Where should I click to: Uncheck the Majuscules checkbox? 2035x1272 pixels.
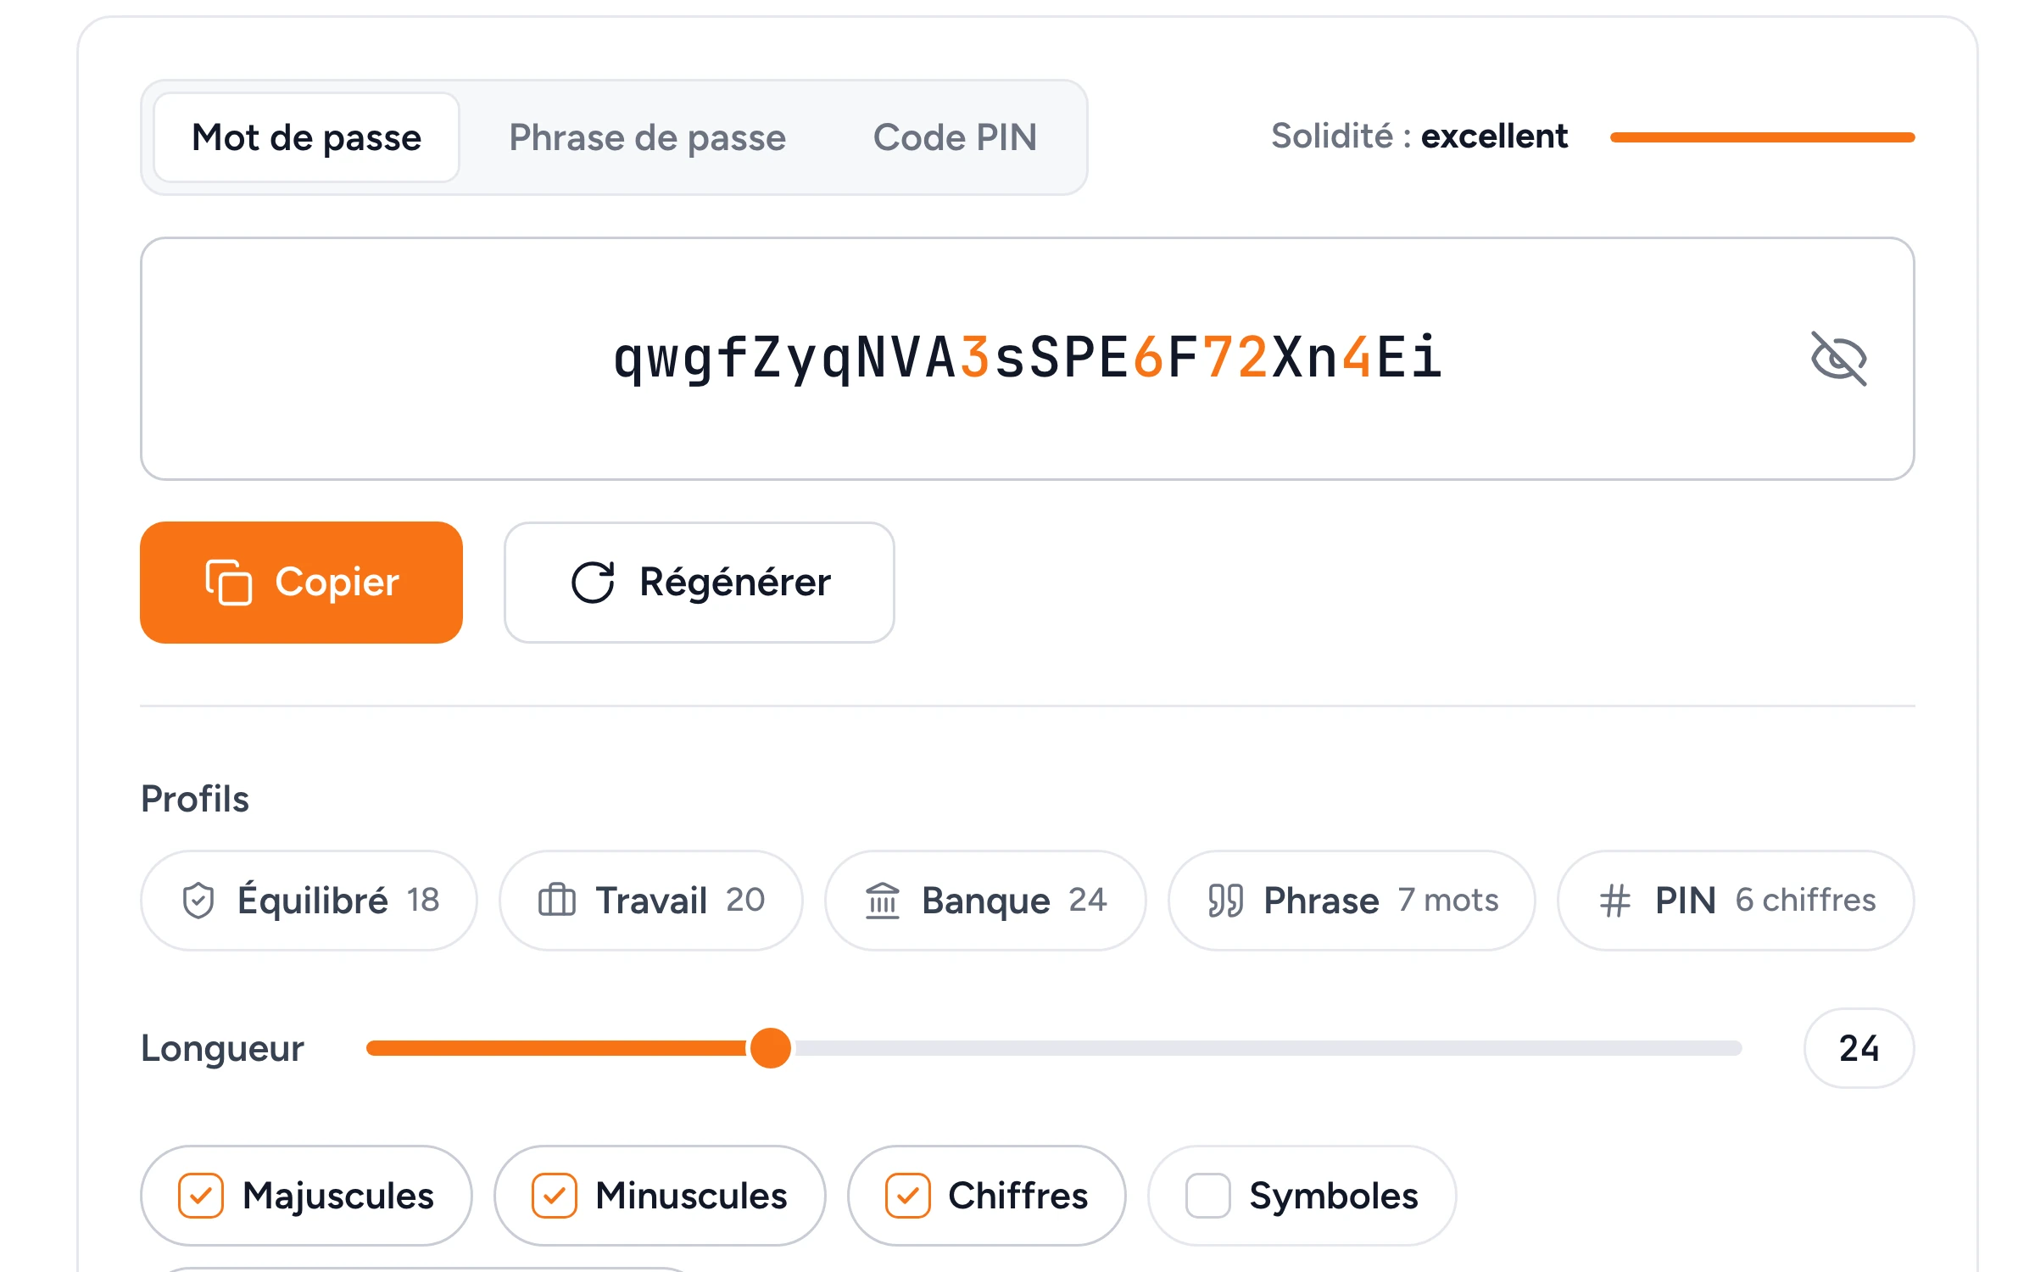click(201, 1196)
